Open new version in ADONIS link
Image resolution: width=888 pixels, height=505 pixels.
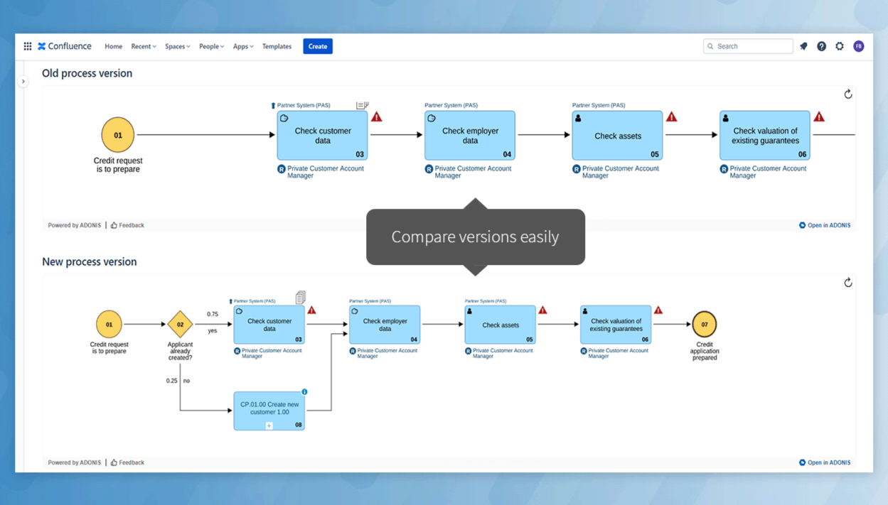825,462
